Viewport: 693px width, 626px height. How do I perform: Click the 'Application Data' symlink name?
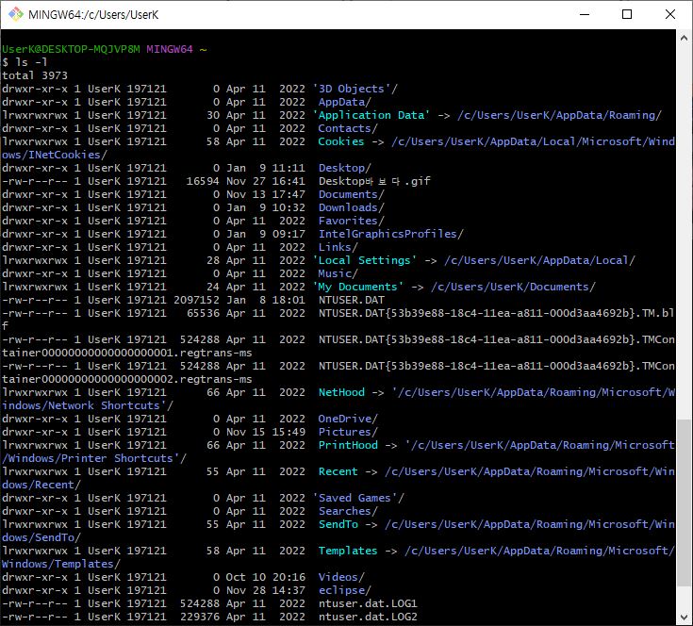[x=371, y=115]
